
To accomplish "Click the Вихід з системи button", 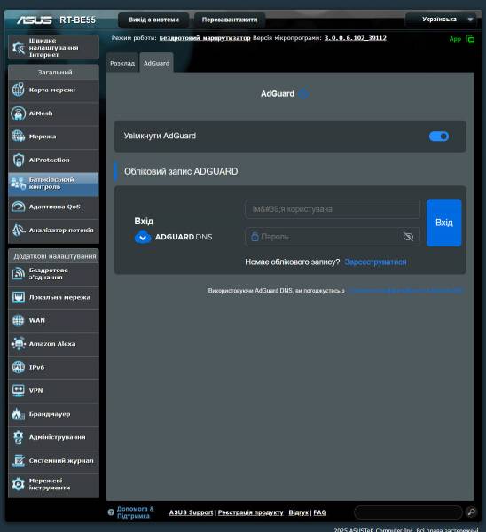I will [153, 20].
